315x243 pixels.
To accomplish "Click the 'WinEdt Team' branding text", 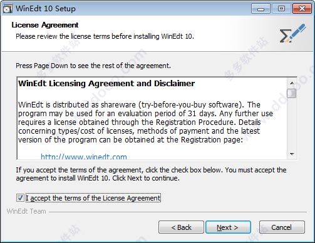I will 26,211.
